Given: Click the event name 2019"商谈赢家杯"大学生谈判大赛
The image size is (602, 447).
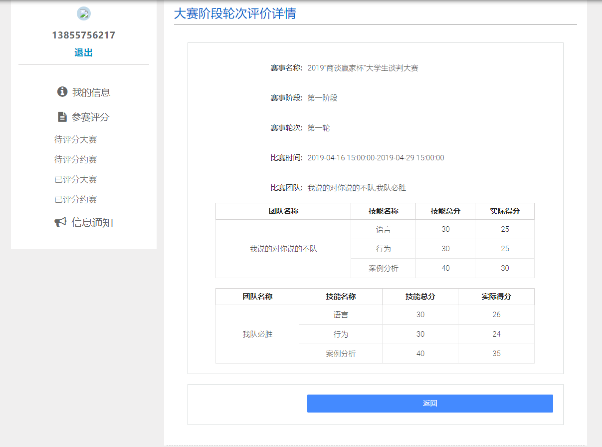Looking at the screenshot, I should click(x=363, y=68).
